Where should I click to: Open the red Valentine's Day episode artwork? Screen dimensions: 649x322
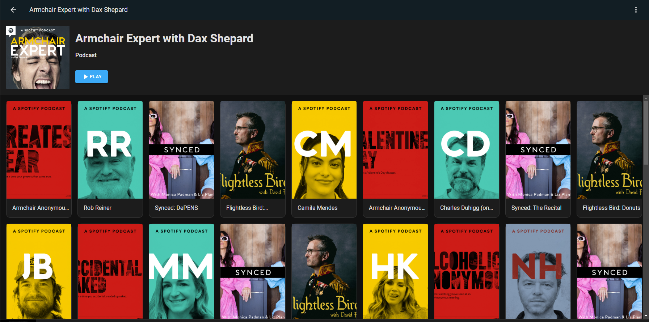[395, 150]
